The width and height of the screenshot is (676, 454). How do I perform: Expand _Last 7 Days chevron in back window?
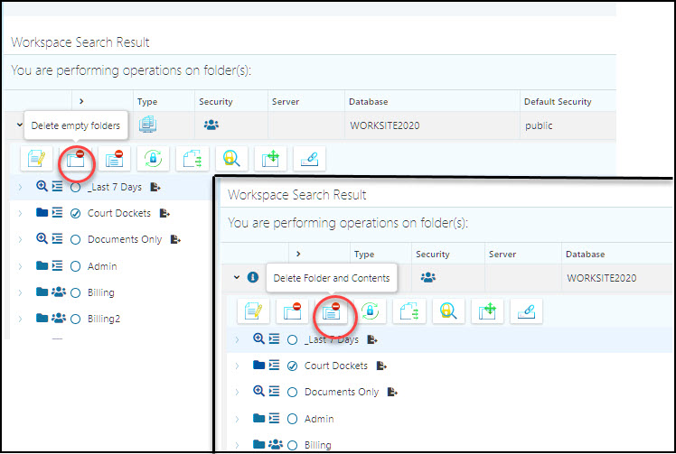[20, 188]
